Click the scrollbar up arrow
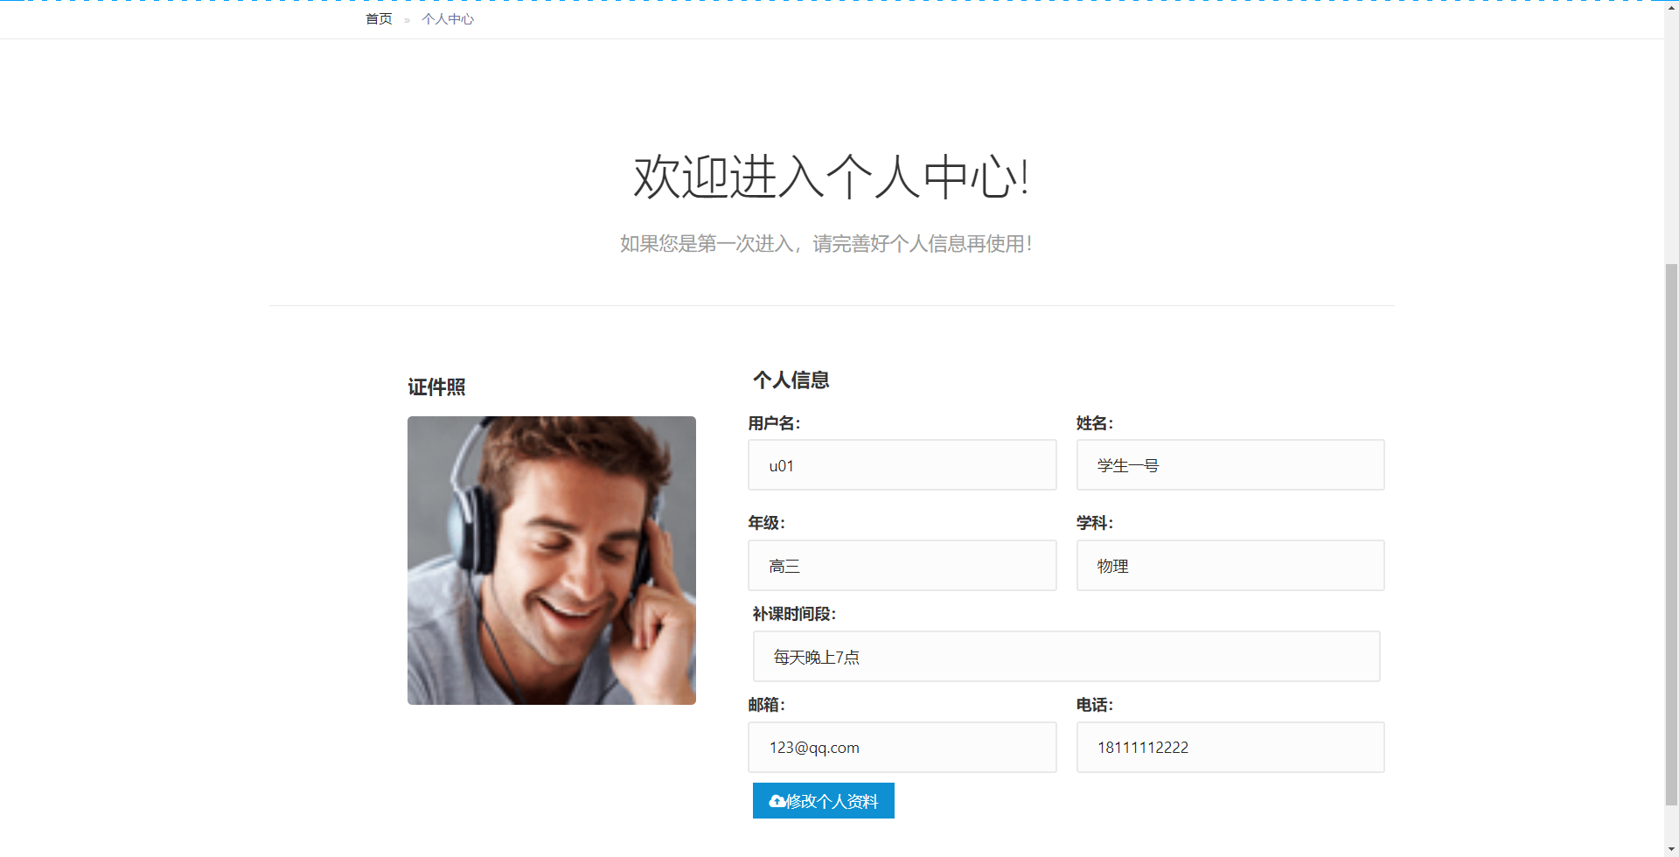The width and height of the screenshot is (1679, 857). coord(1669,7)
